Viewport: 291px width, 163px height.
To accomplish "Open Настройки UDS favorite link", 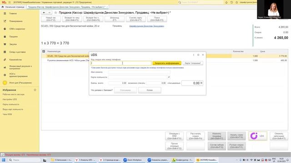I will click(x=10, y=100).
